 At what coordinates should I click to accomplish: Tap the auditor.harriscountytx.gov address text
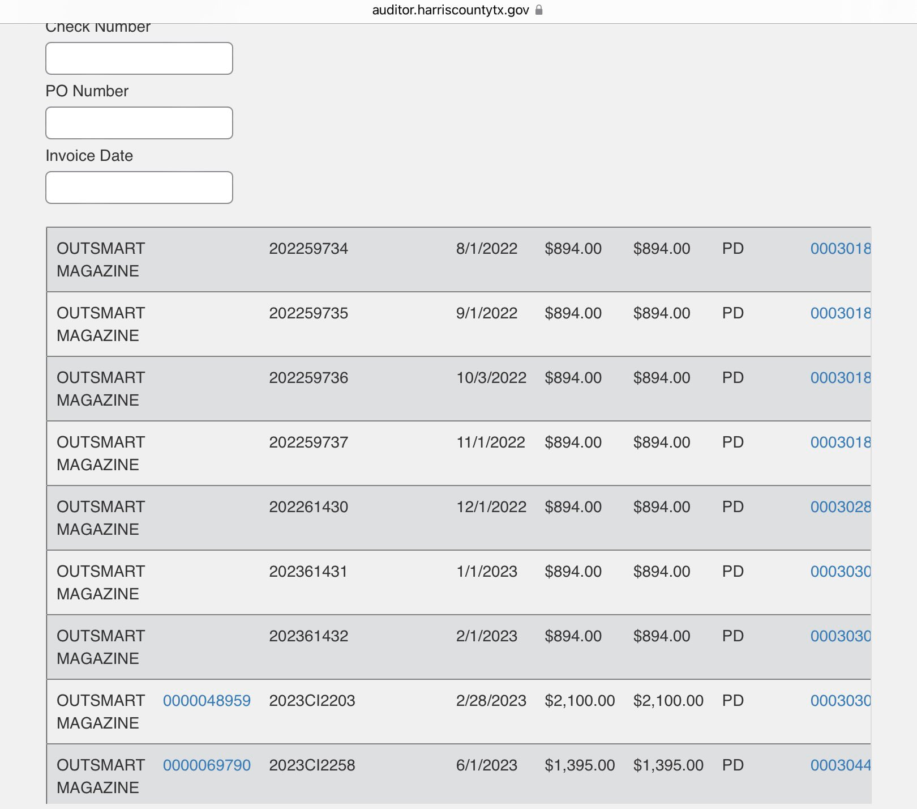tap(451, 10)
